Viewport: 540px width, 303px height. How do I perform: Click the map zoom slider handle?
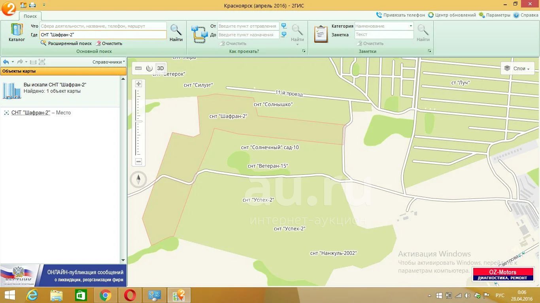(138, 121)
